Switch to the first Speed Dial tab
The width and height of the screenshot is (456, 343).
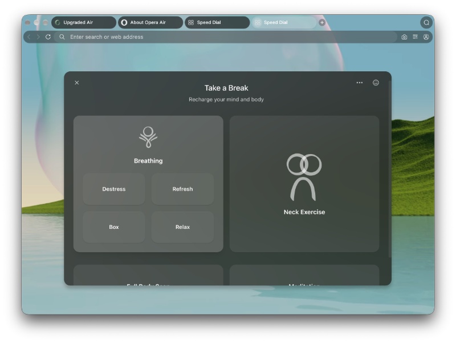(217, 22)
